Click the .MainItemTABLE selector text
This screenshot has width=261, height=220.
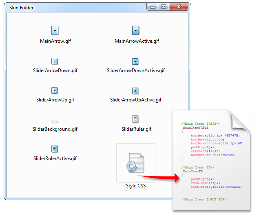coord(195,128)
